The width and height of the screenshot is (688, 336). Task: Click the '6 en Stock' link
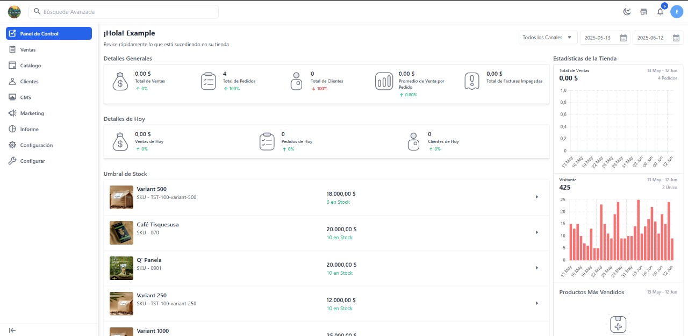tap(339, 202)
